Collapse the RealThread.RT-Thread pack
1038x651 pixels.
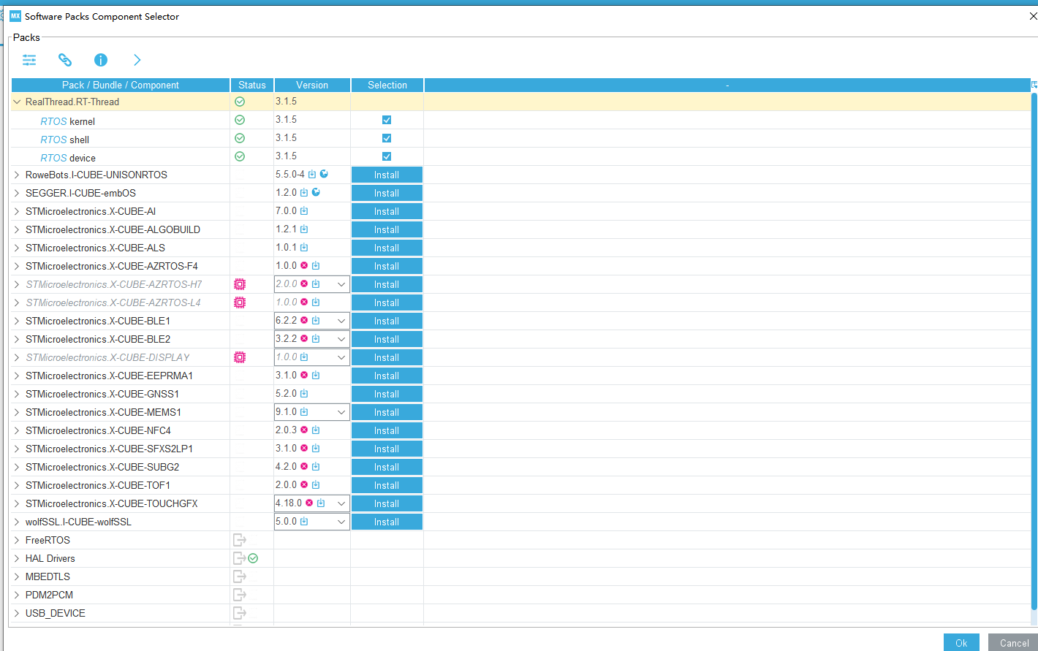click(17, 102)
